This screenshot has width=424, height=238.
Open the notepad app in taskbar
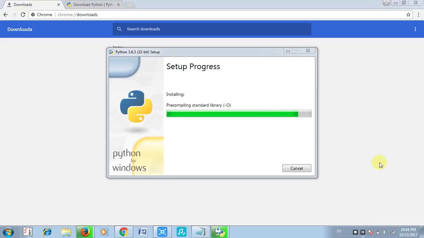201,232
